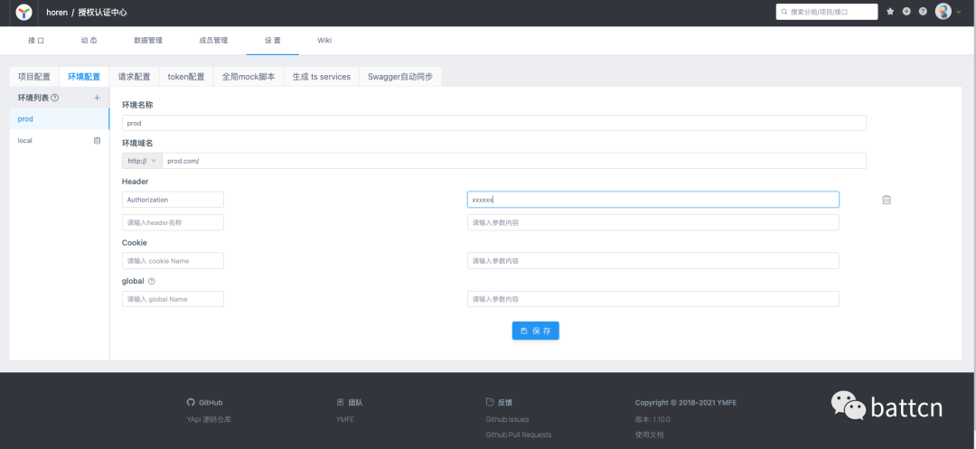
Task: Add new environment with the plus icon
Action: point(98,98)
